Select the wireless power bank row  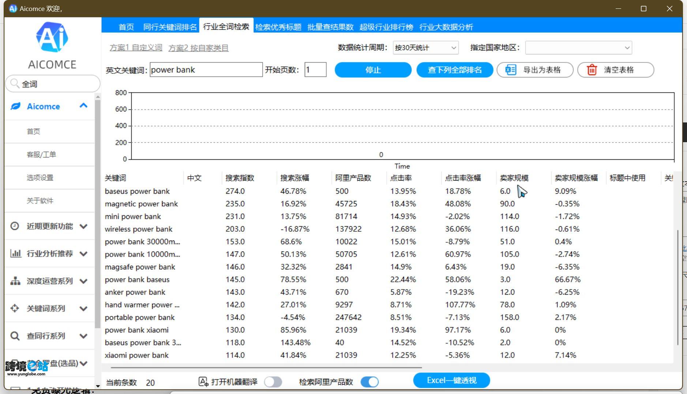click(388, 229)
